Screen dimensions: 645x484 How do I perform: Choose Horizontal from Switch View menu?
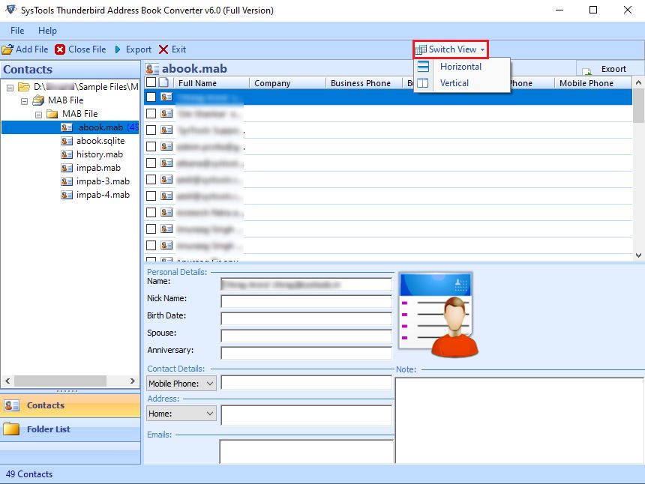(x=460, y=67)
